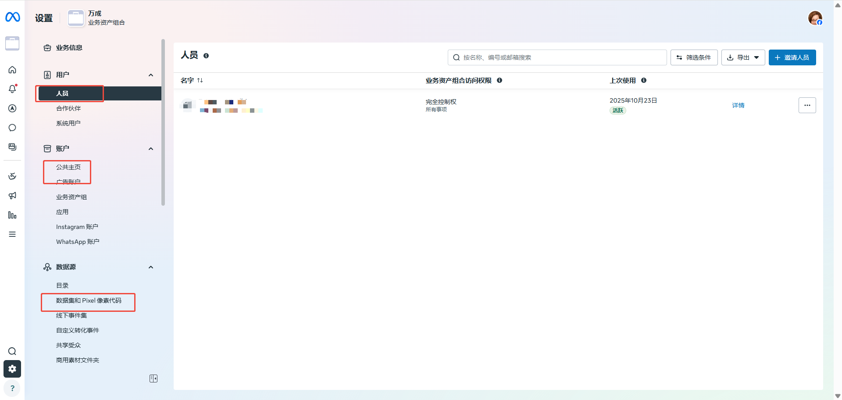Screen dimensions: 842x400
Task: Click the sidebar vertical scrollbar
Action: click(x=163, y=123)
